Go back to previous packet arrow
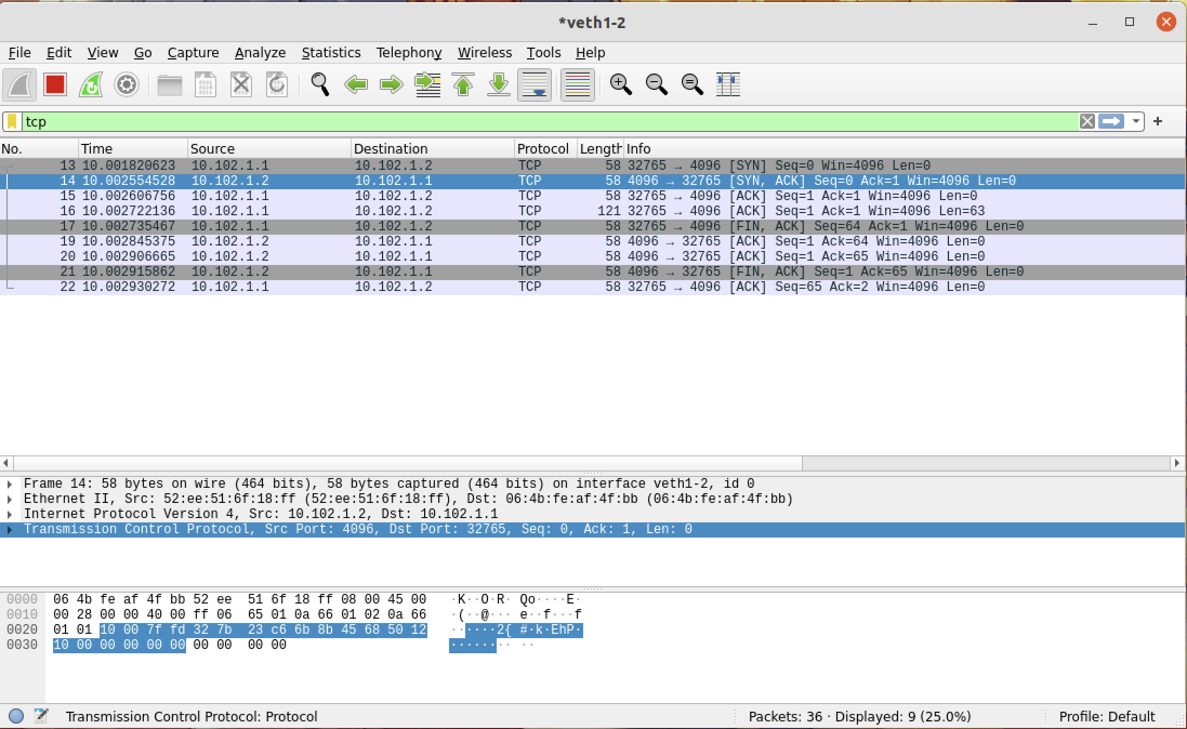 [355, 85]
